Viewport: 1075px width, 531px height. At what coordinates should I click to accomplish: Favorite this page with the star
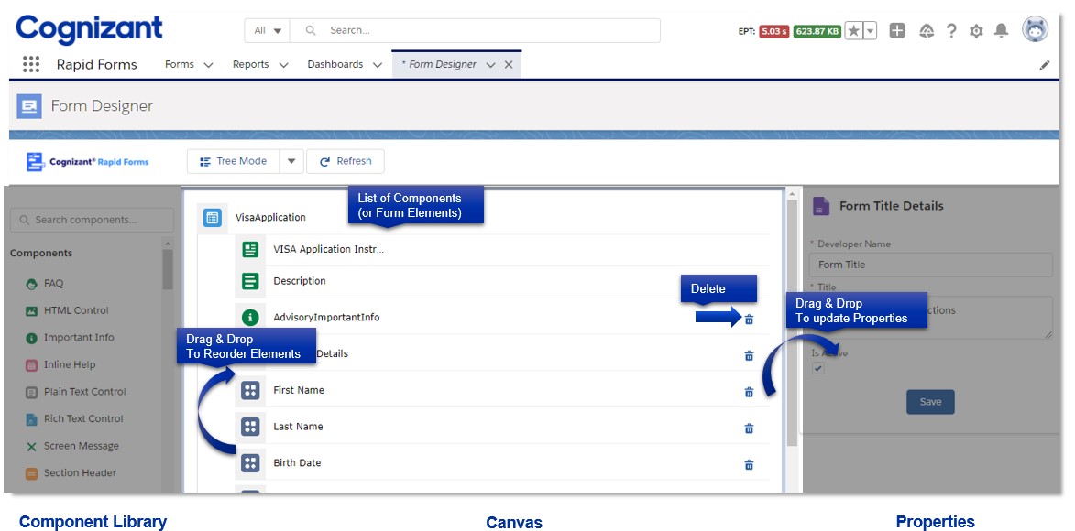pyautogui.click(x=852, y=30)
